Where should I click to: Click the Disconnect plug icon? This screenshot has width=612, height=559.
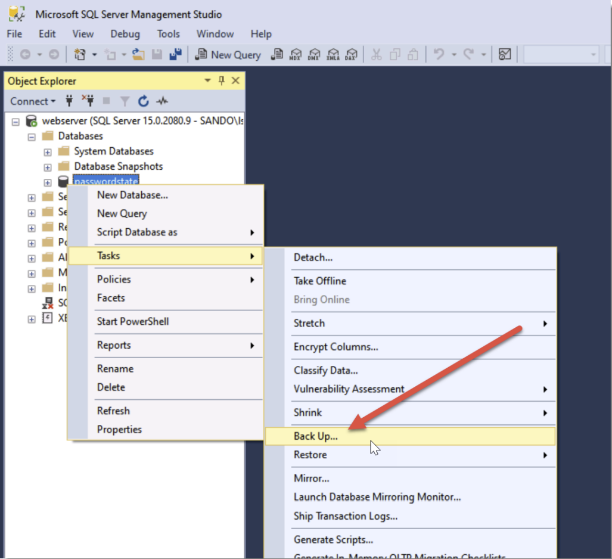(x=88, y=101)
